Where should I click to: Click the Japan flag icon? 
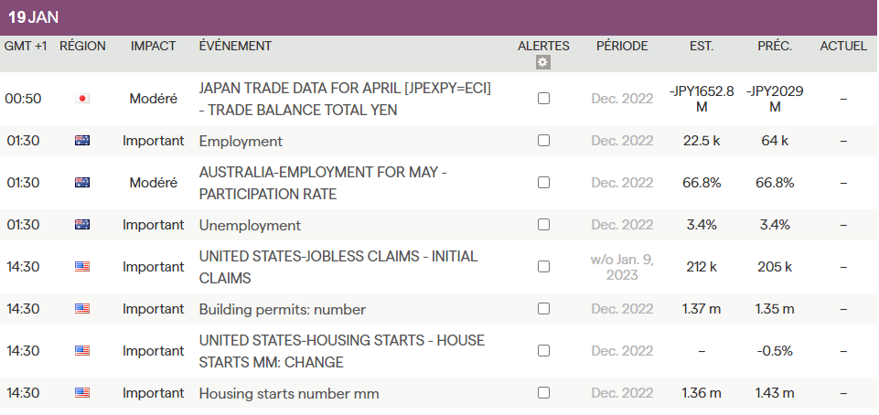pyautogui.click(x=82, y=99)
